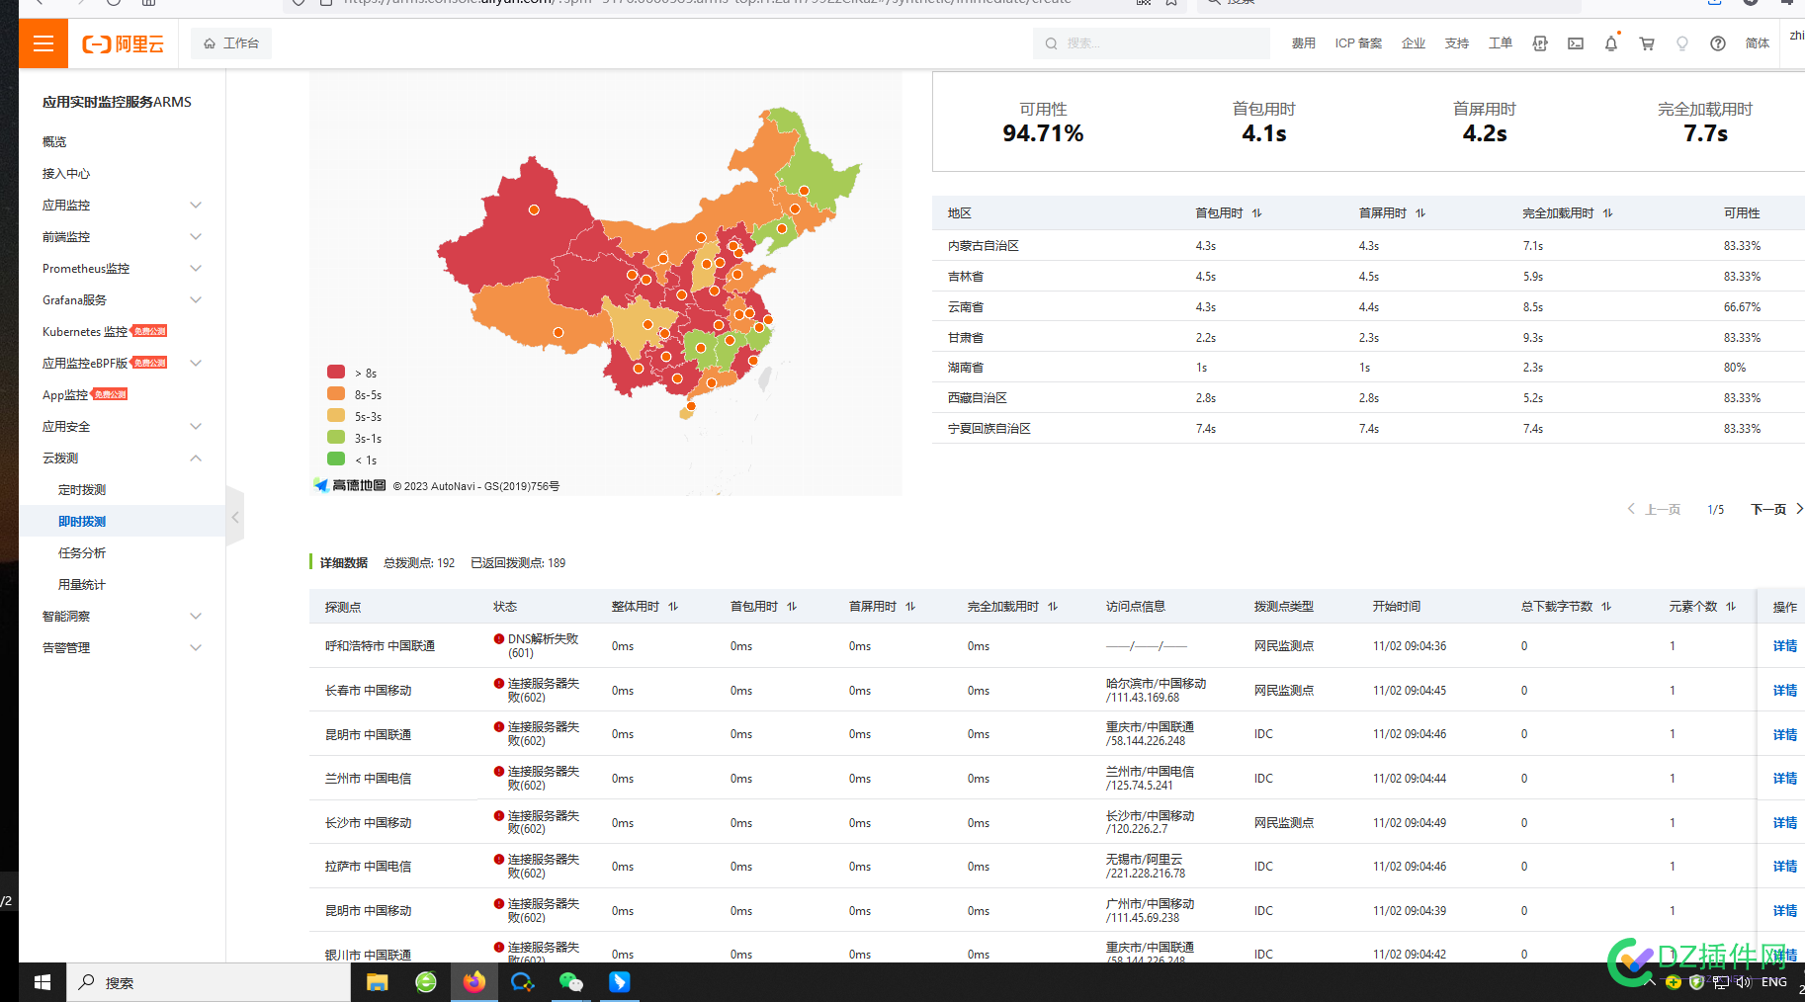Viewport: 1805px width, 1002px height.
Task: Expand Prometheus监控 sidebar section
Action: tap(123, 268)
